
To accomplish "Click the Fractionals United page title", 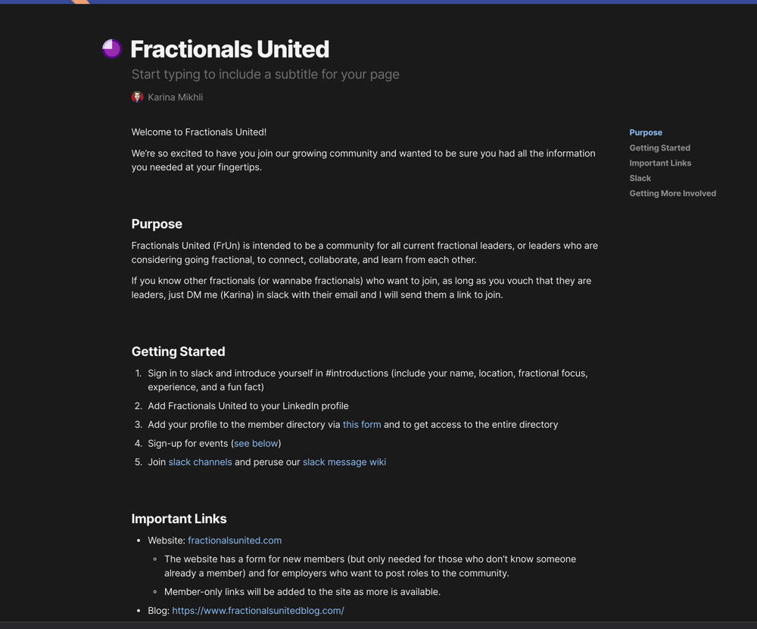I will tap(230, 49).
